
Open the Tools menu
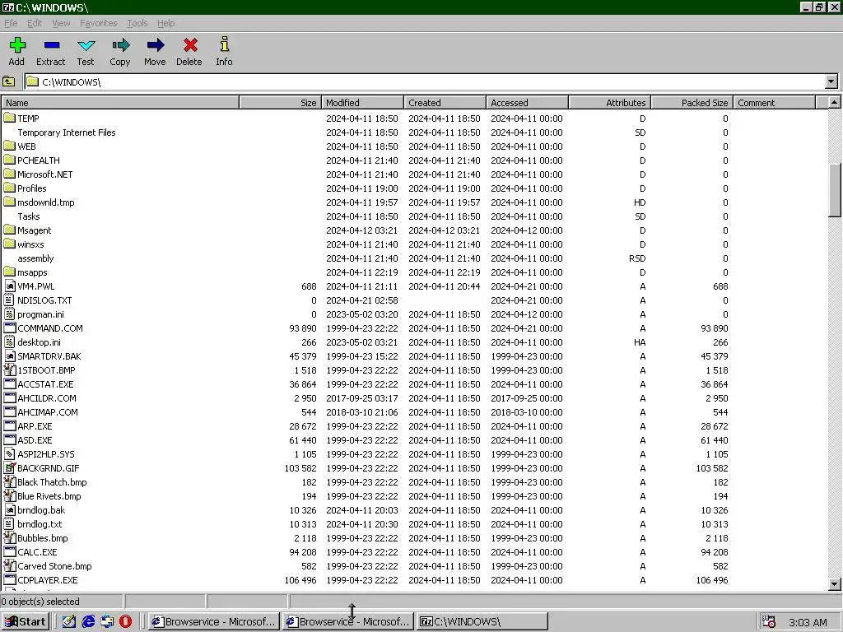[137, 23]
